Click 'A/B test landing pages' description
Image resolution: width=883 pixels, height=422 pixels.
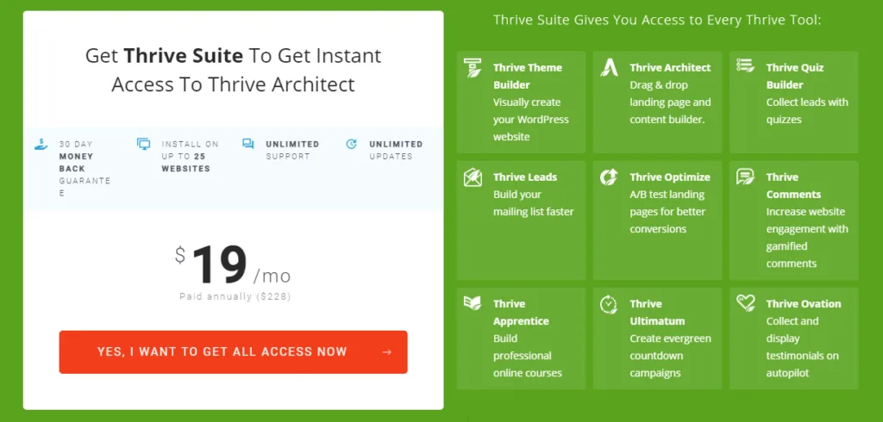(x=667, y=212)
